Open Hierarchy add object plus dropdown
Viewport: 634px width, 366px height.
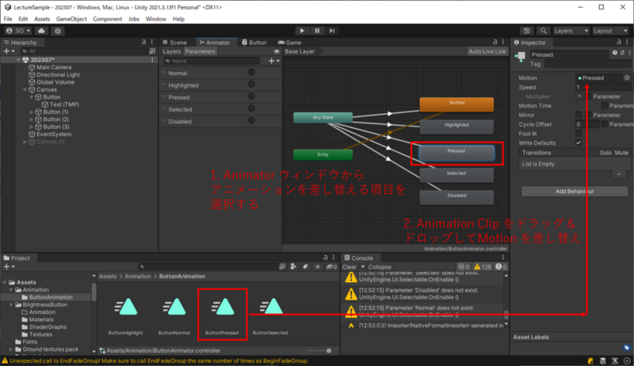[9, 51]
